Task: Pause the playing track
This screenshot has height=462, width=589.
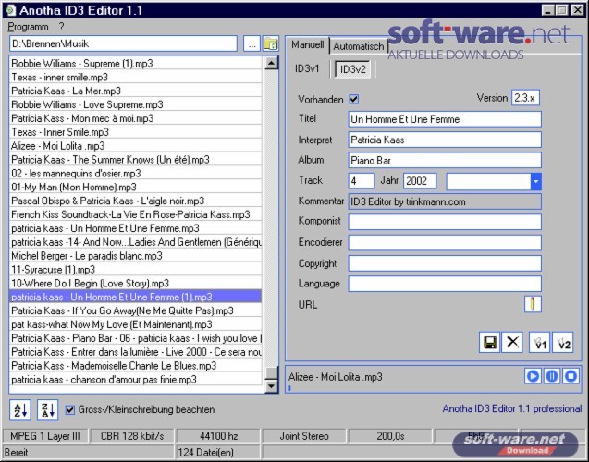Action: 552,376
